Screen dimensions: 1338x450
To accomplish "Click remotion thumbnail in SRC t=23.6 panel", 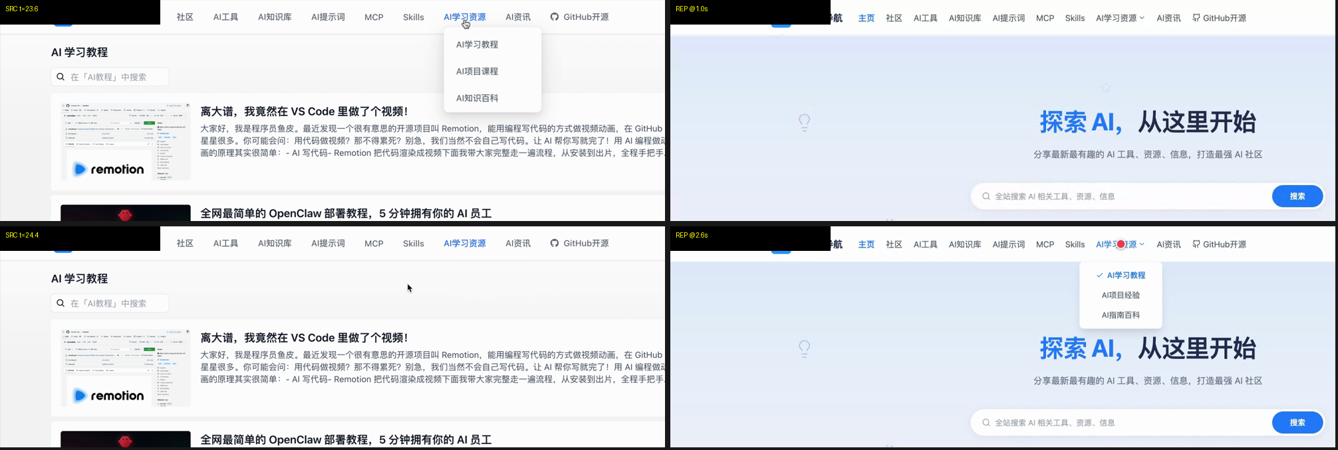I will coord(126,141).
